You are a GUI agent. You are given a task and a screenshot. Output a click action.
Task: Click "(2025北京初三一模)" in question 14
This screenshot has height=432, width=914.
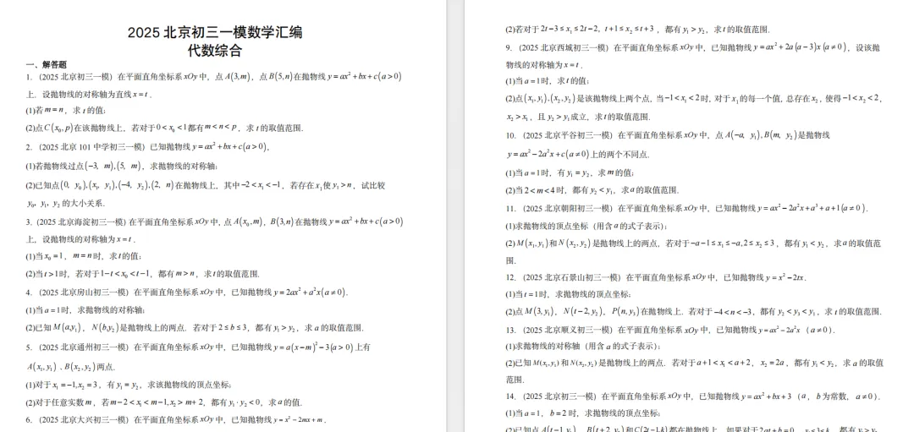(x=559, y=396)
